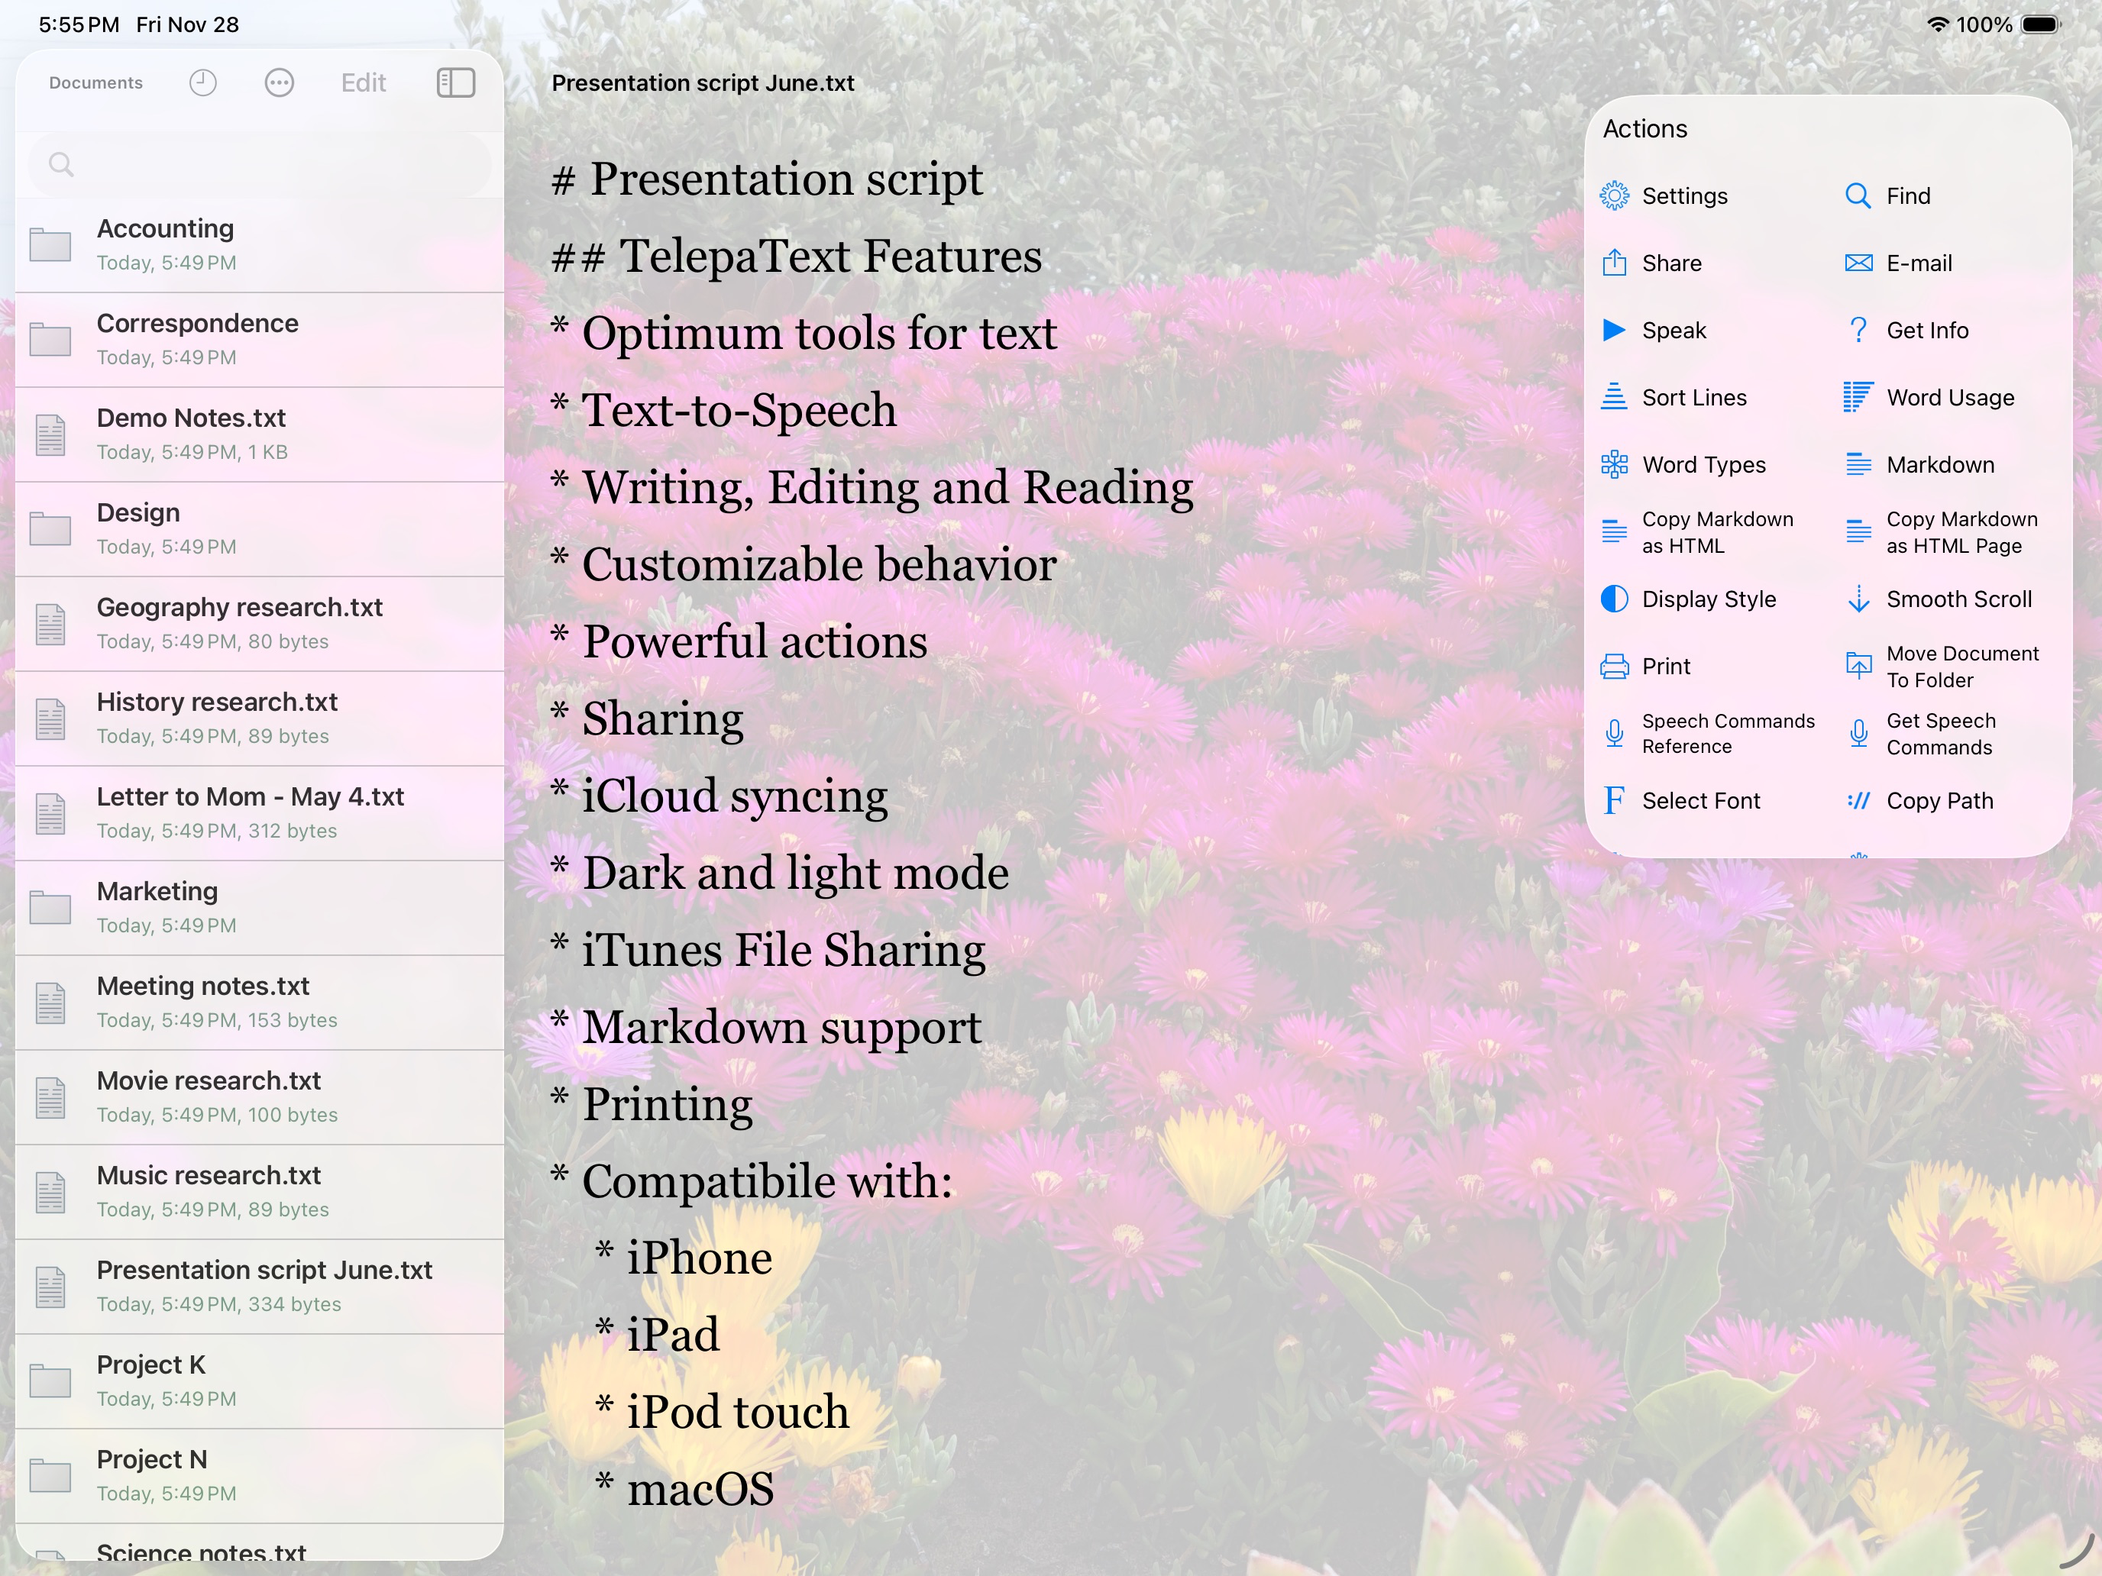Toggle the sidebar panel icon

(x=455, y=82)
